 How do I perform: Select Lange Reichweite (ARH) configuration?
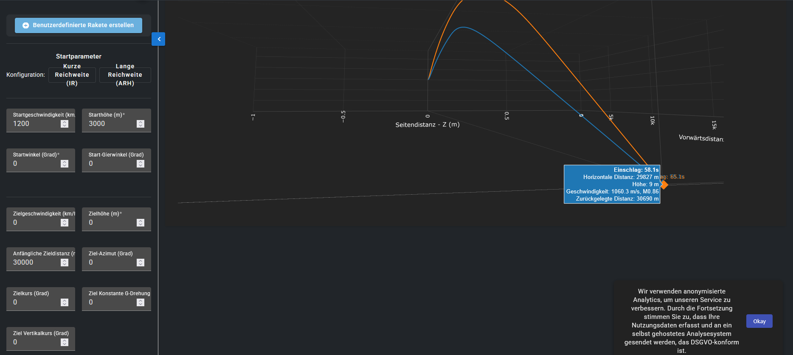125,75
